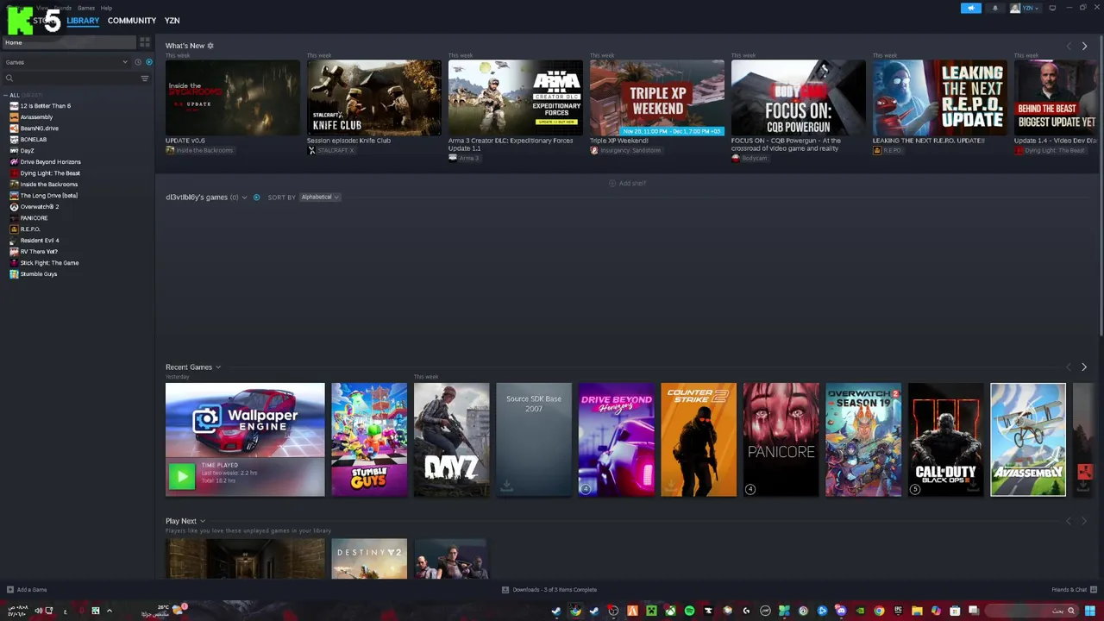Advance Recent Games shelf with right arrow
Viewport: 1104px width, 621px height.
[x=1084, y=367]
